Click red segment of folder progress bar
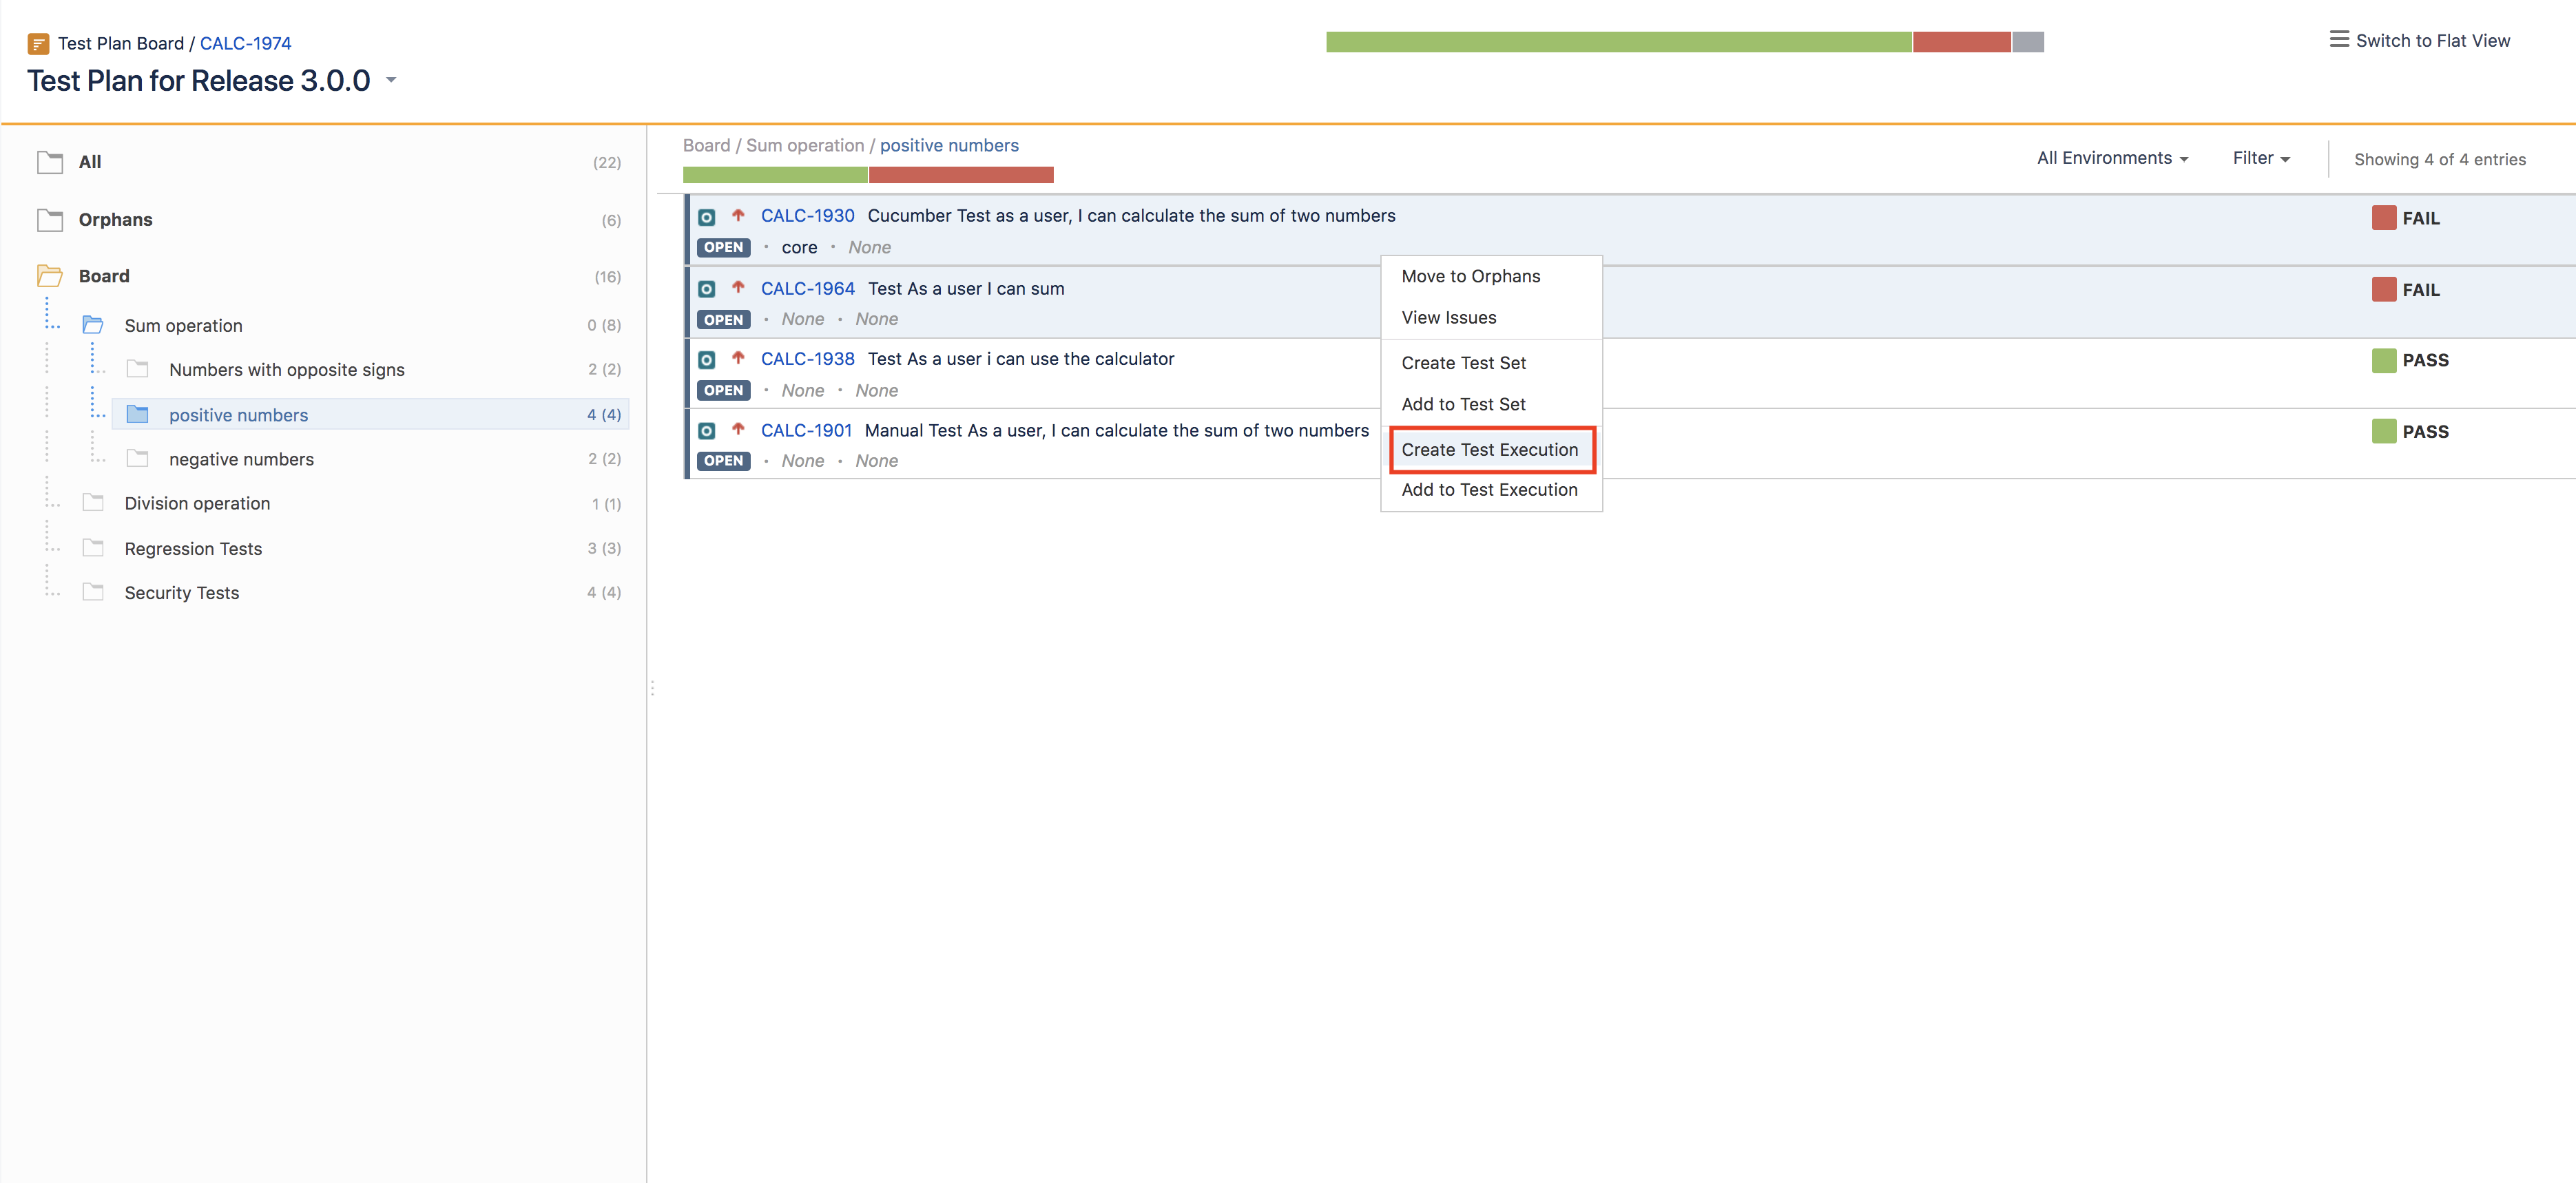The width and height of the screenshot is (2576, 1183). click(961, 175)
